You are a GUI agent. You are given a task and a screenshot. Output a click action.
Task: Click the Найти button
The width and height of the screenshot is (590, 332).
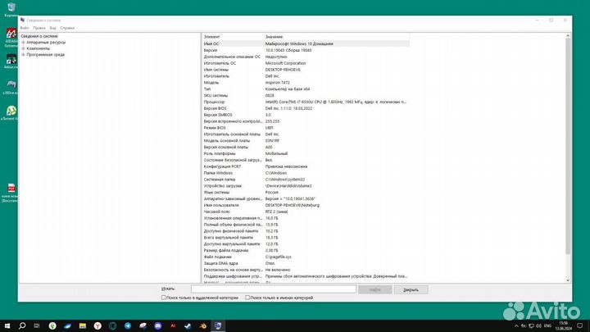[x=375, y=289]
